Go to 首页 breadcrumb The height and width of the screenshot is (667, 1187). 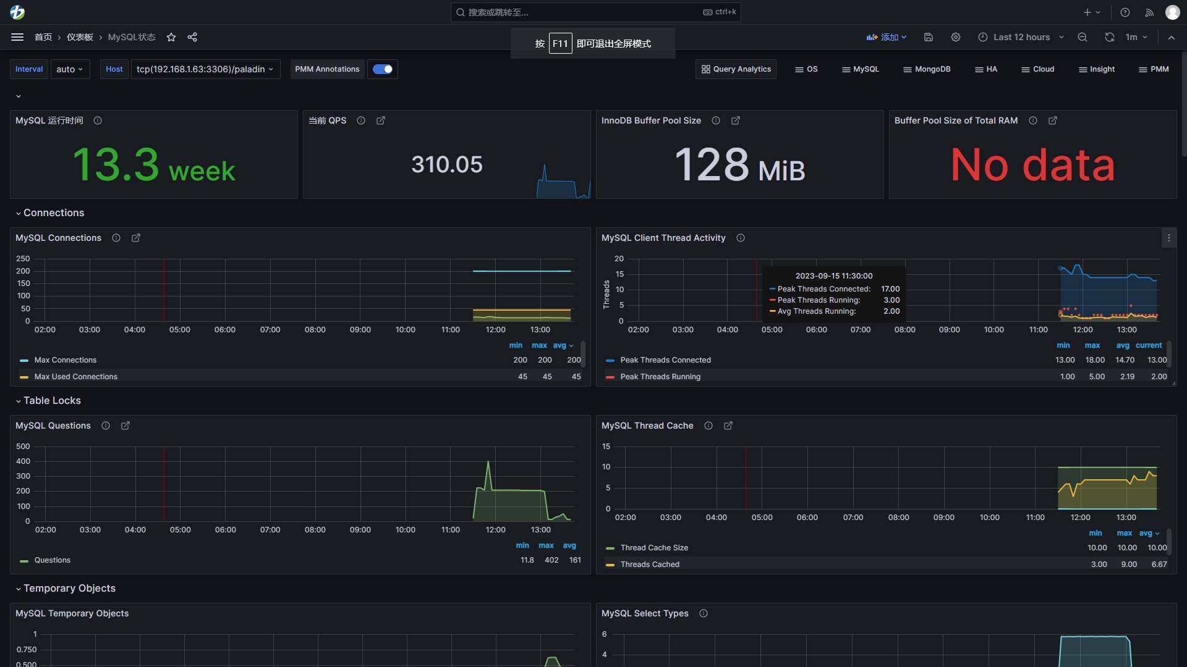pyautogui.click(x=43, y=37)
